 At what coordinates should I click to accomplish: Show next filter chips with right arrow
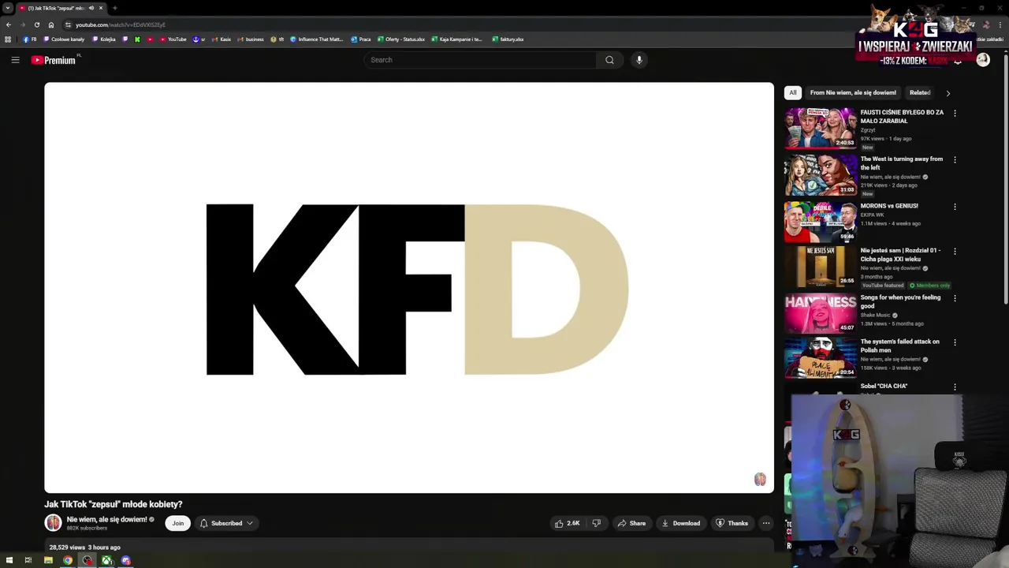point(948,93)
